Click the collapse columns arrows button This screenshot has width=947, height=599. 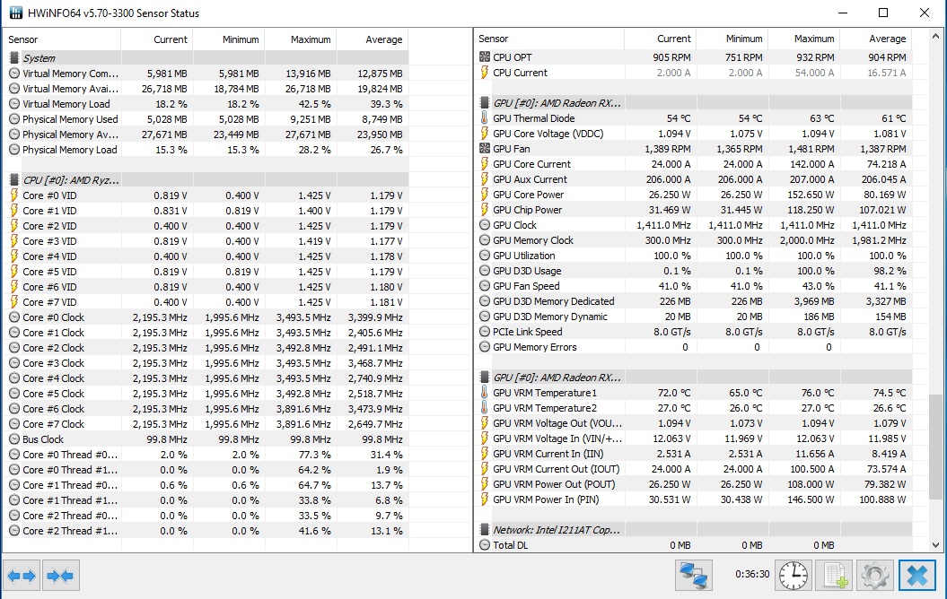61,576
